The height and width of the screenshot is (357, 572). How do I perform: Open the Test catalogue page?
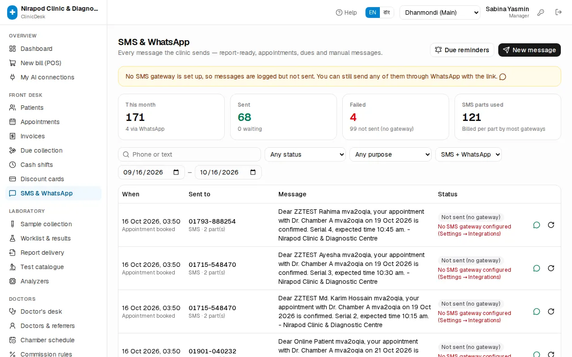(54, 267)
